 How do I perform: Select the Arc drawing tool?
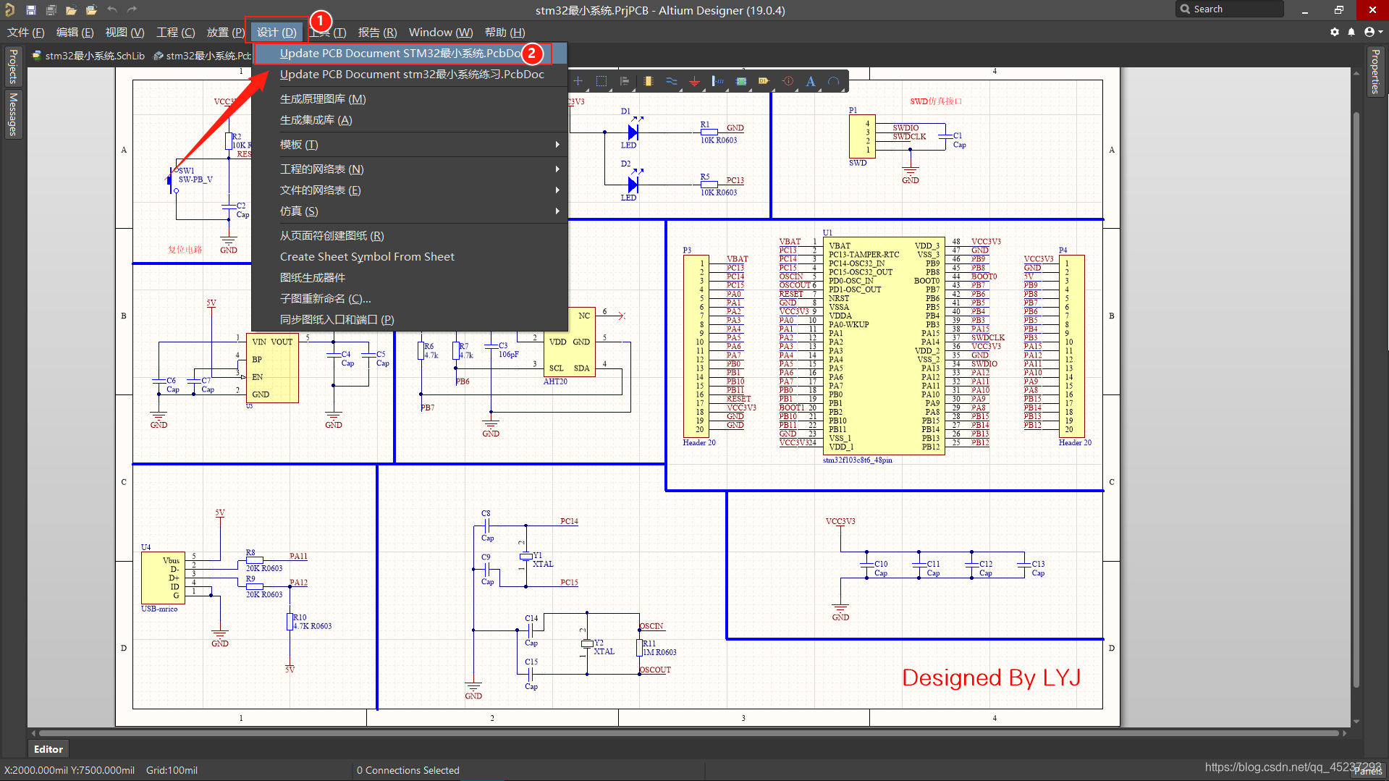[x=834, y=81]
